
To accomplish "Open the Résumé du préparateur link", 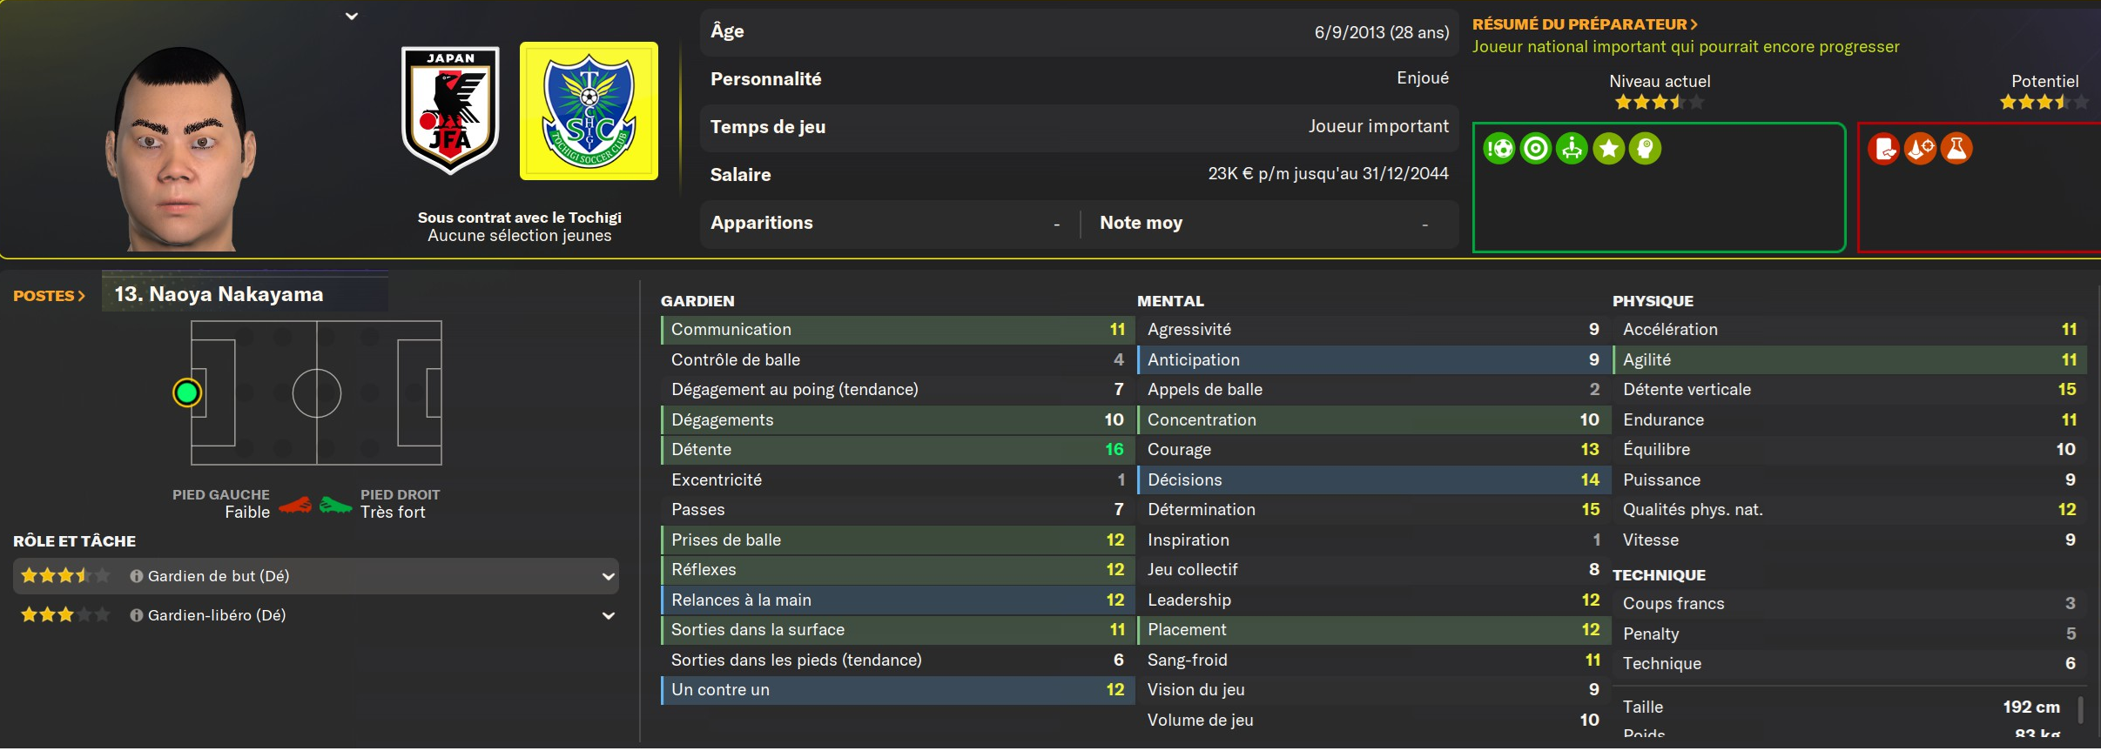I will pos(1585,24).
